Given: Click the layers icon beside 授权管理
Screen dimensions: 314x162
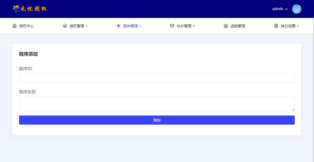Looking at the screenshot, I should pos(65,26).
